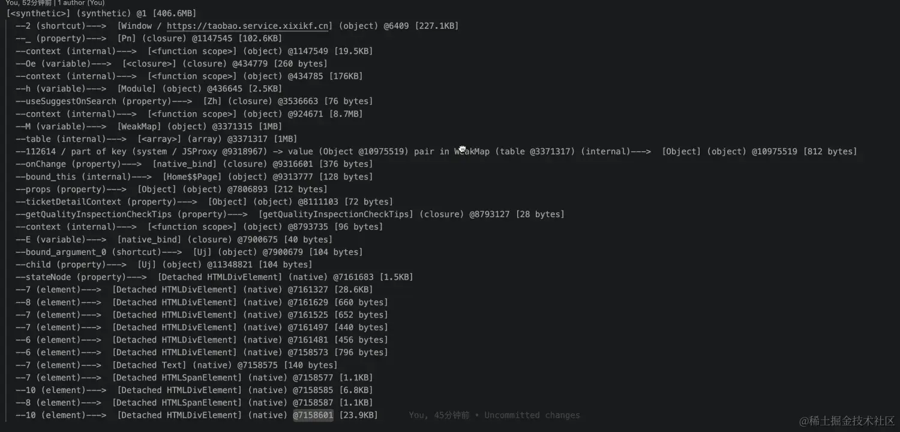
Task: Click the bound_argument_0 [Uj] shortcut line
Action: point(189,252)
